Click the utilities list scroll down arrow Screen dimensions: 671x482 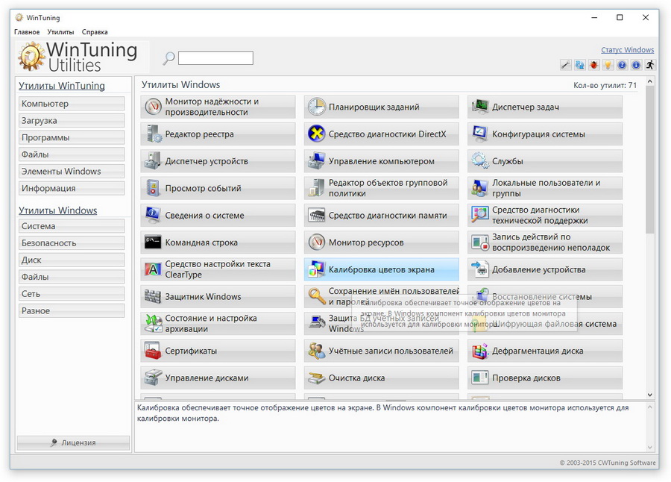click(x=650, y=395)
